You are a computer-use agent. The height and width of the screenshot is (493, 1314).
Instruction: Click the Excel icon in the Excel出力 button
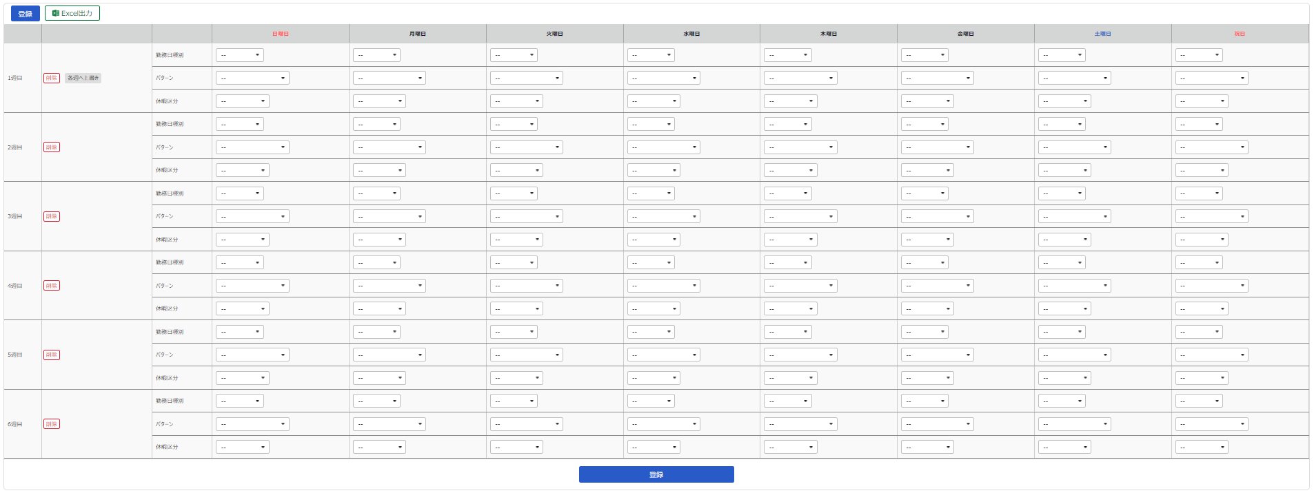coord(56,13)
